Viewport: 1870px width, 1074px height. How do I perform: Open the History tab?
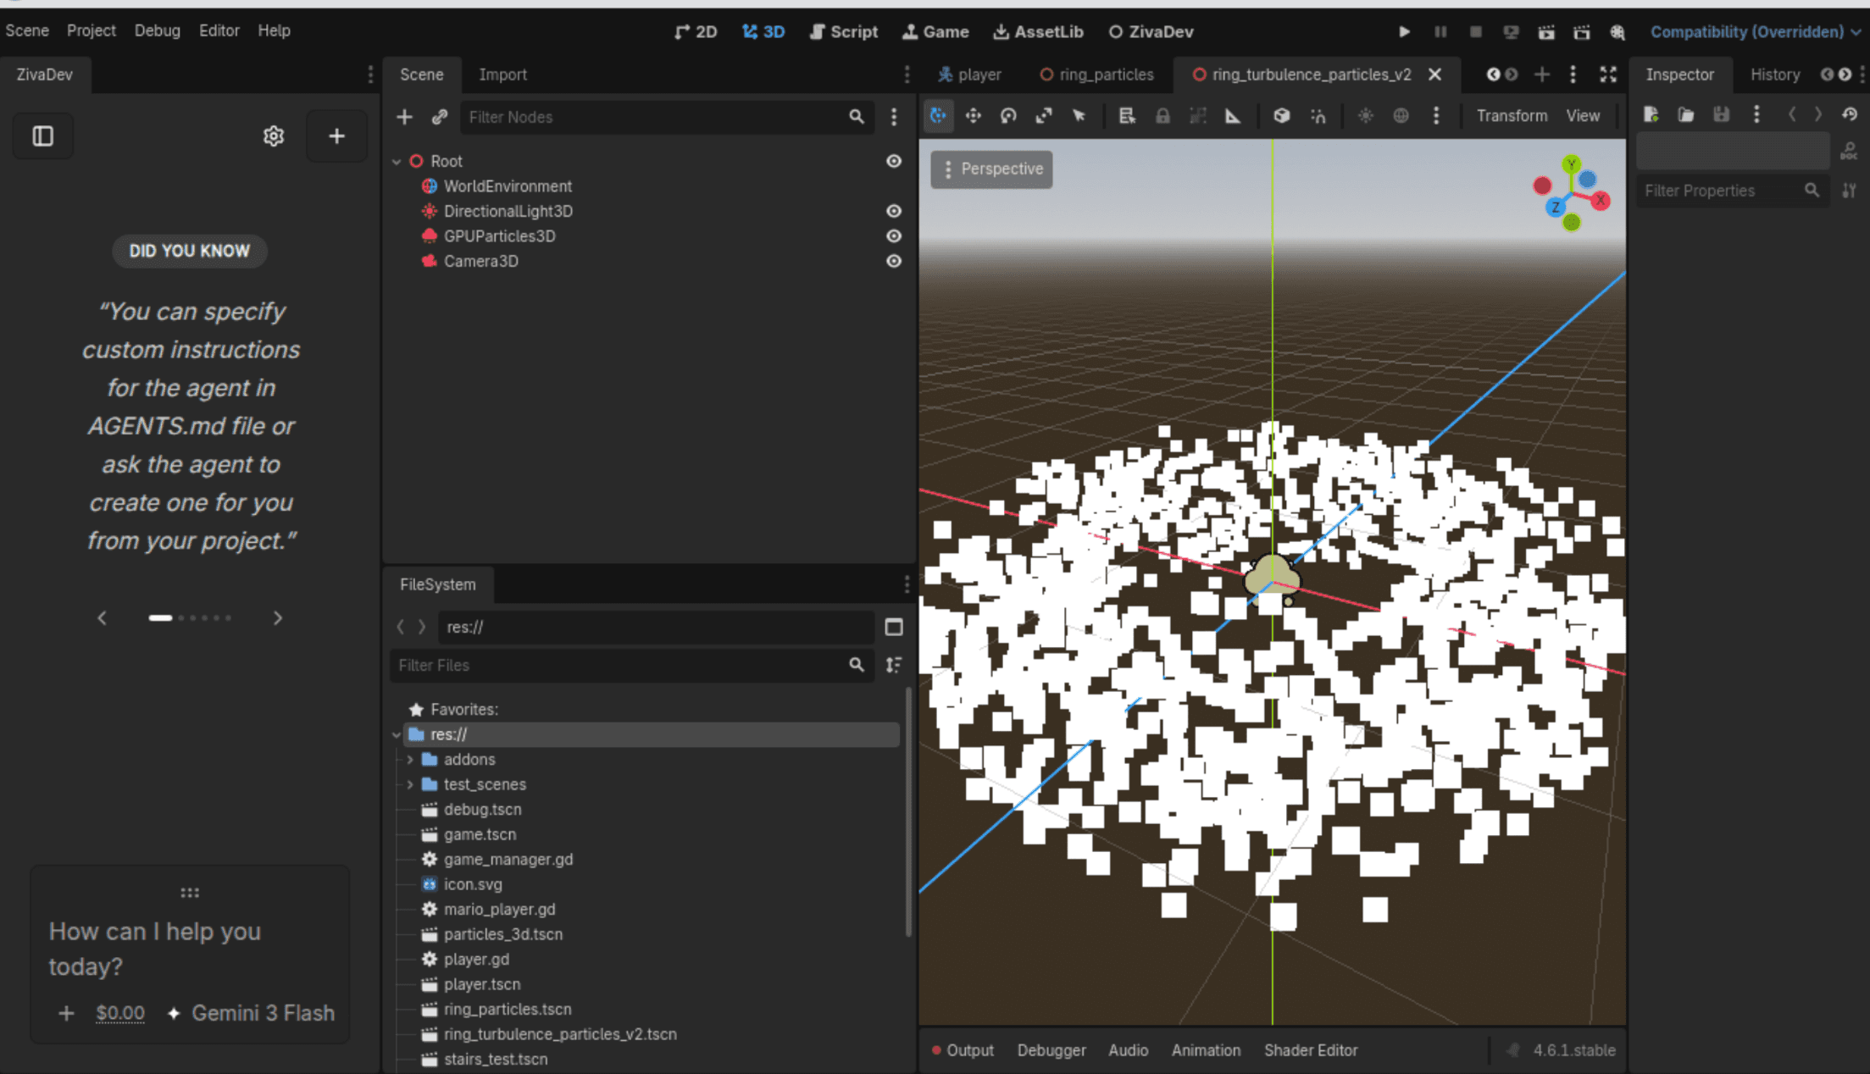point(1775,75)
